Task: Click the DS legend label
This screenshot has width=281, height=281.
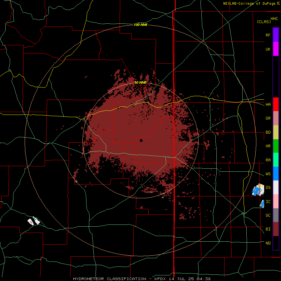Action: pyautogui.click(x=268, y=188)
